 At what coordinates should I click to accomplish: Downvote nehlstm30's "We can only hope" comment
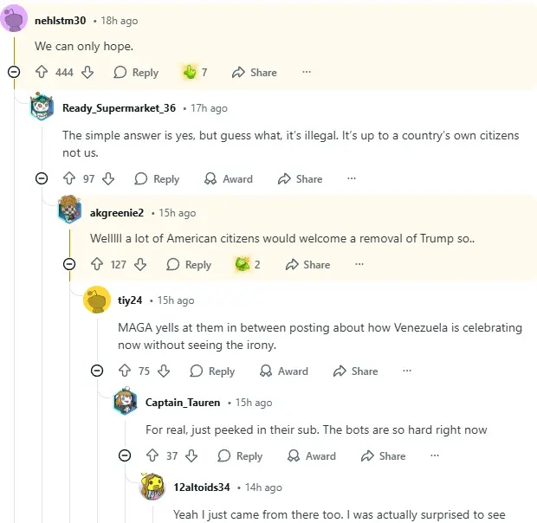tap(87, 73)
